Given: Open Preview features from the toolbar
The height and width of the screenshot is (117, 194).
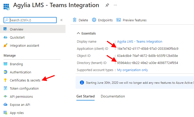Looking at the screenshot, I should click(135, 20).
